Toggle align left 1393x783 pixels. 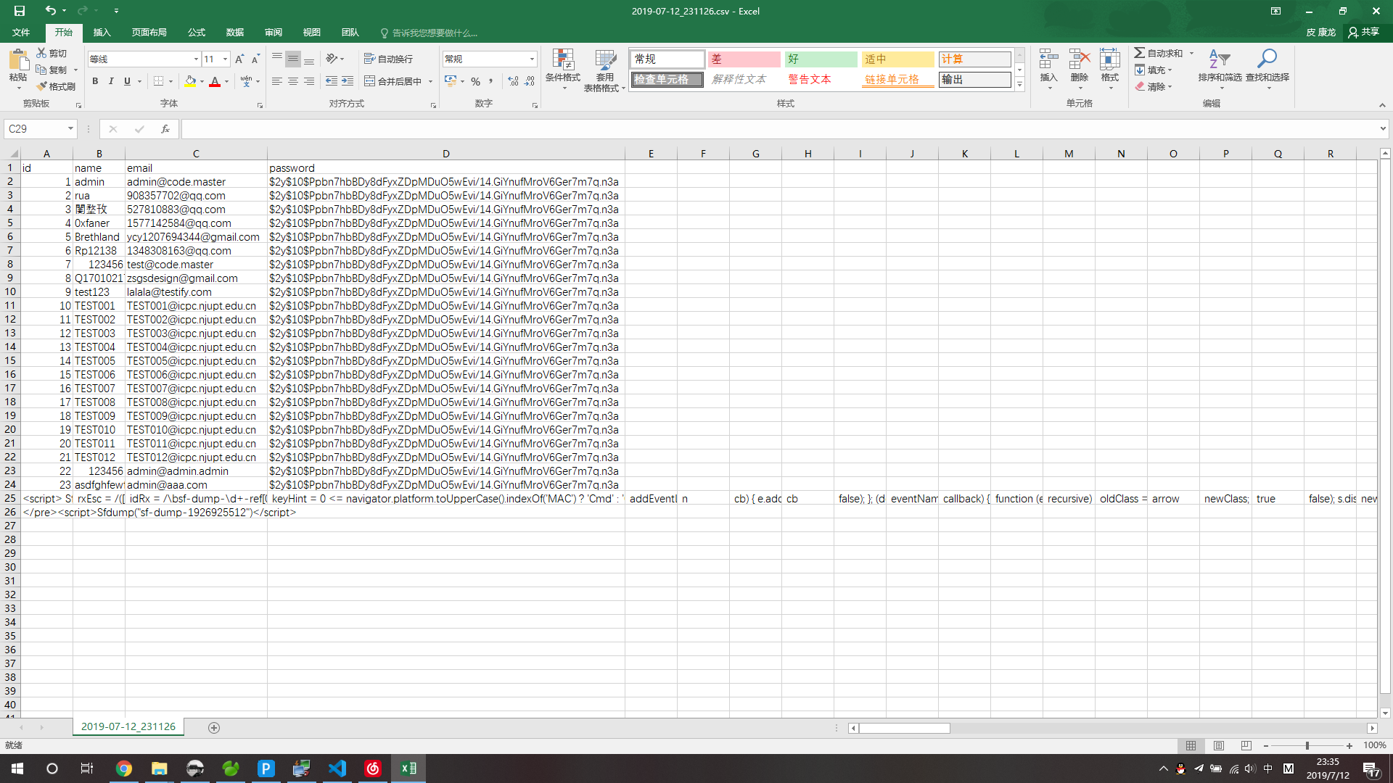click(x=277, y=81)
